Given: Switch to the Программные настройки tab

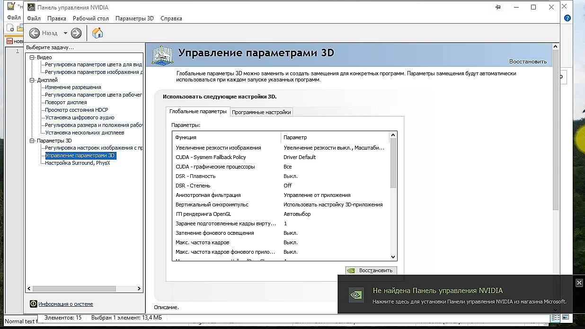Looking at the screenshot, I should (x=261, y=112).
